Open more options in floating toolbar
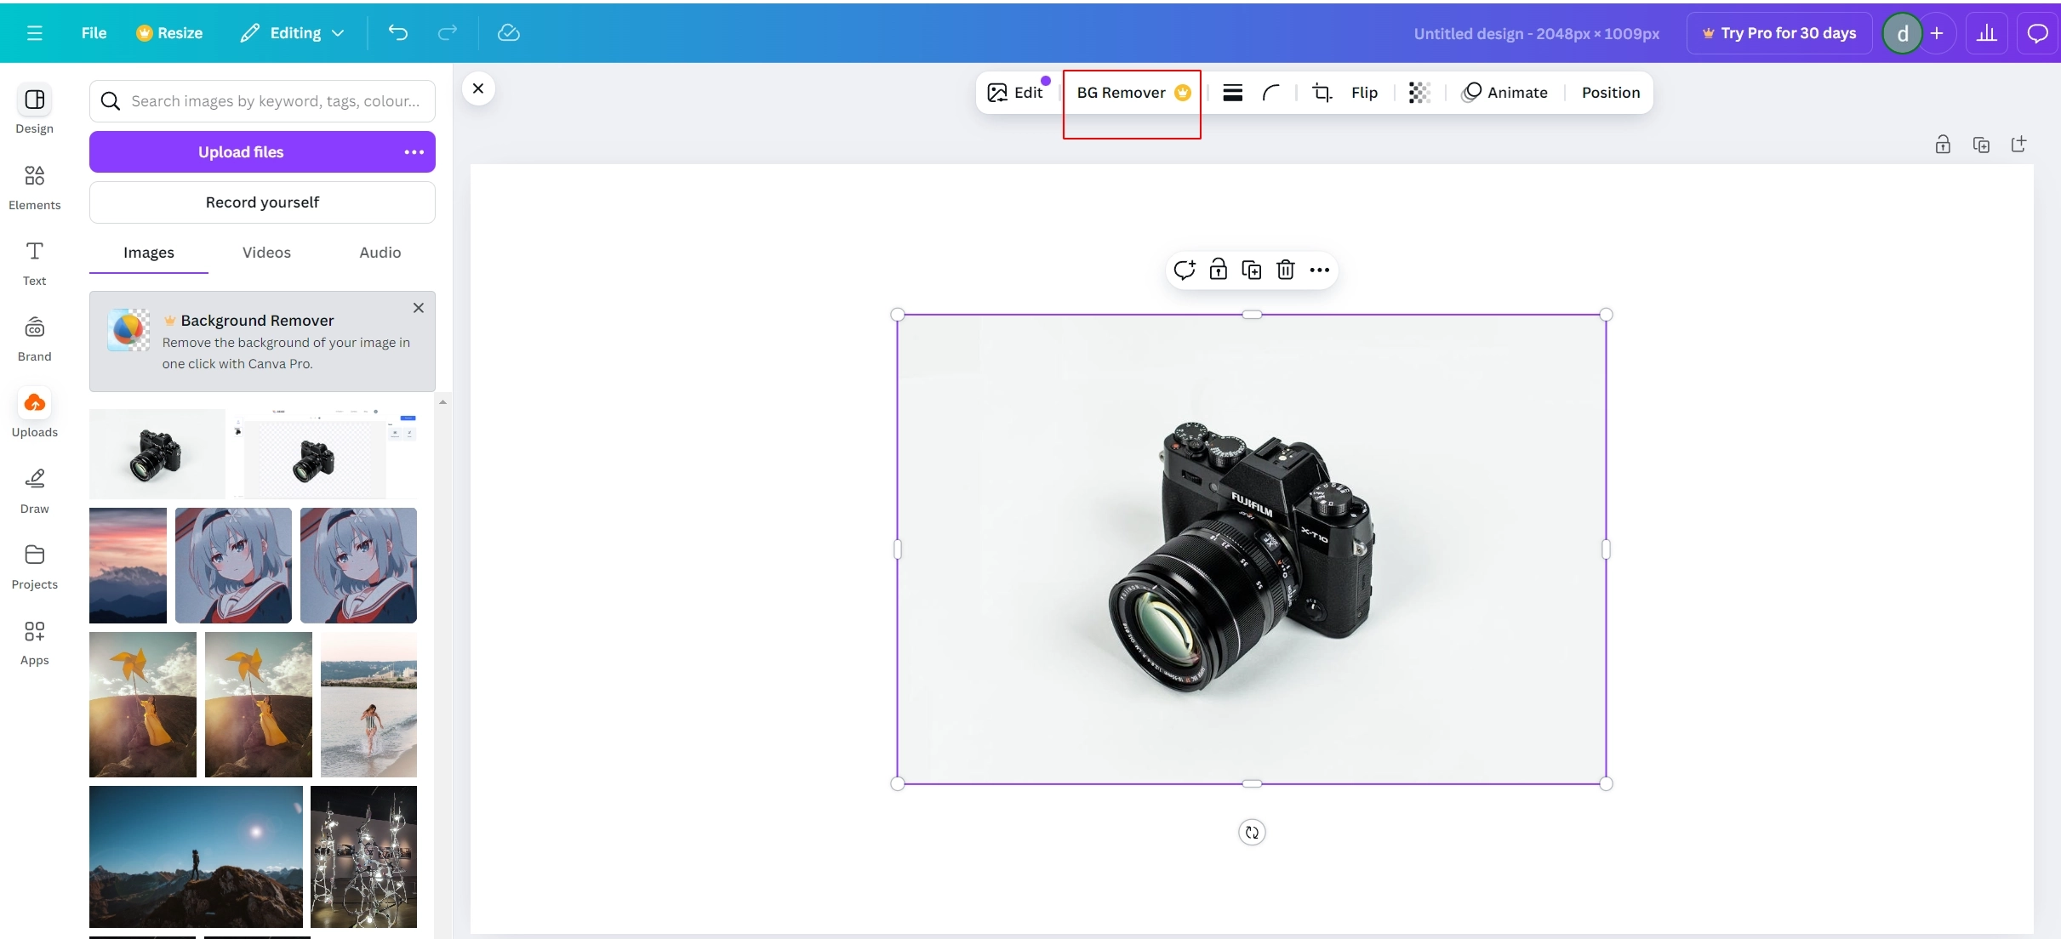 tap(1319, 270)
